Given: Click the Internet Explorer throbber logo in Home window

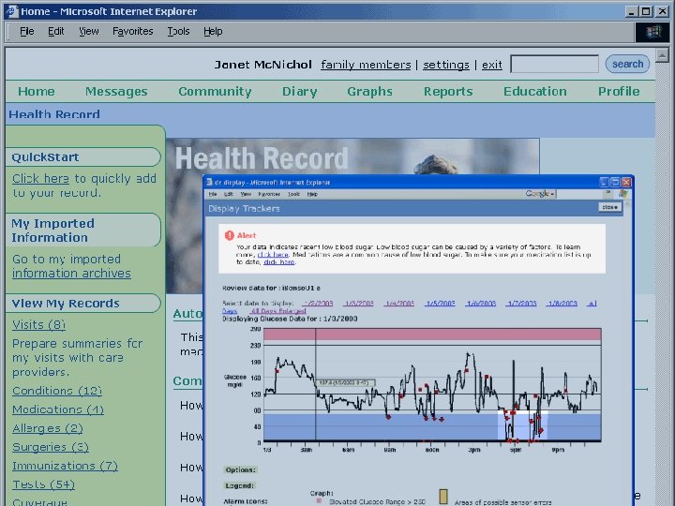Looking at the screenshot, I should [652, 32].
